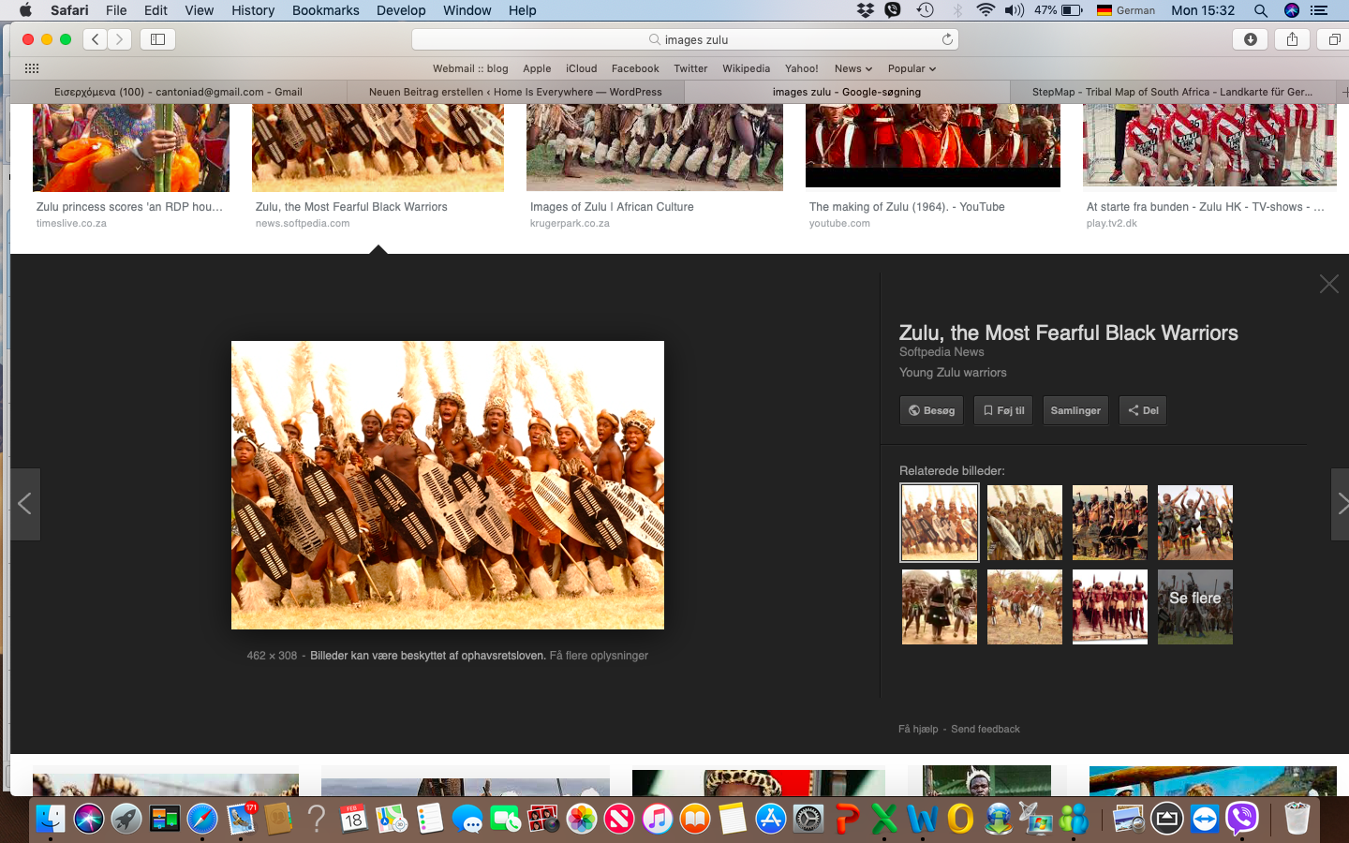1349x843 pixels.
Task: Open the Favorites grid icon
Action: coord(31,68)
